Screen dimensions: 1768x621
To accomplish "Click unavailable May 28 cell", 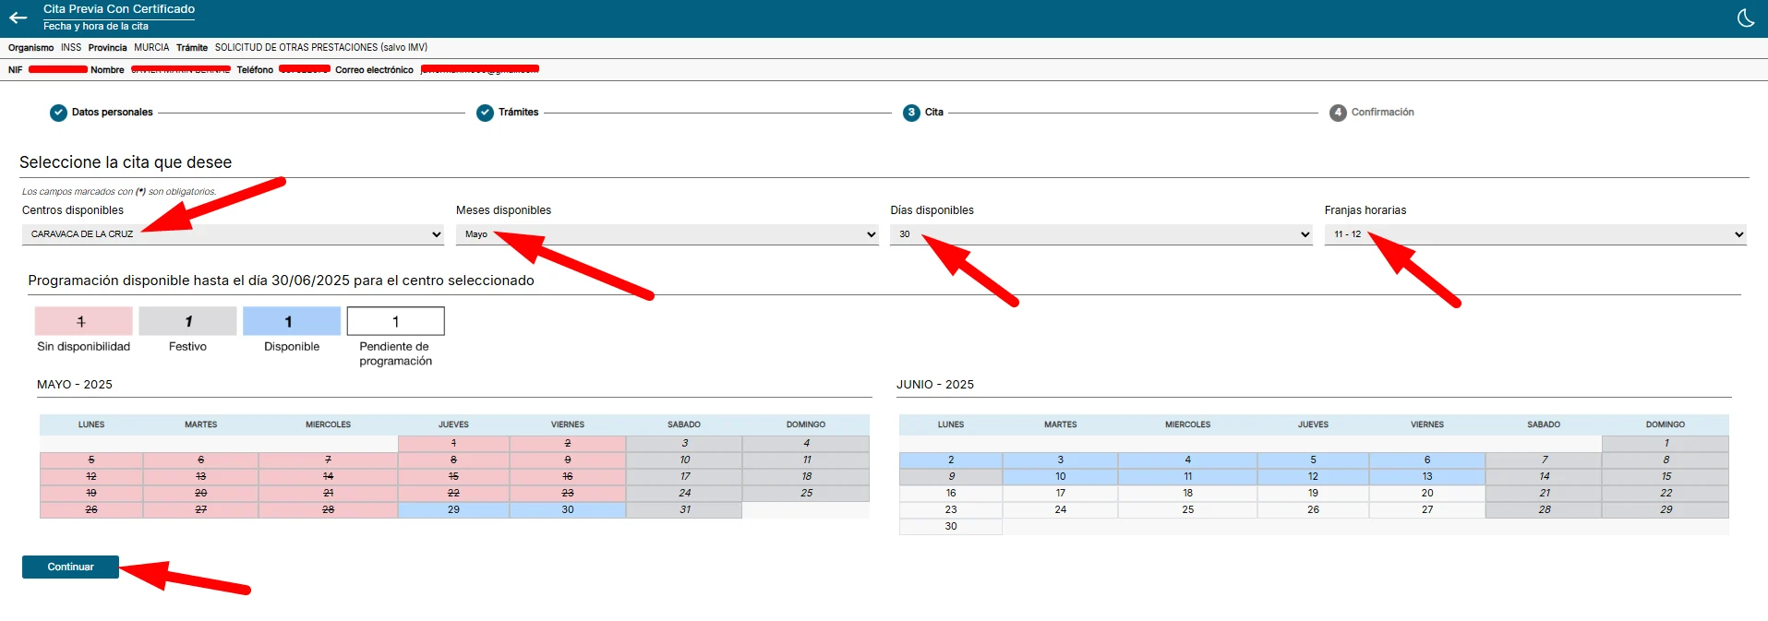I will pyautogui.click(x=329, y=510).
